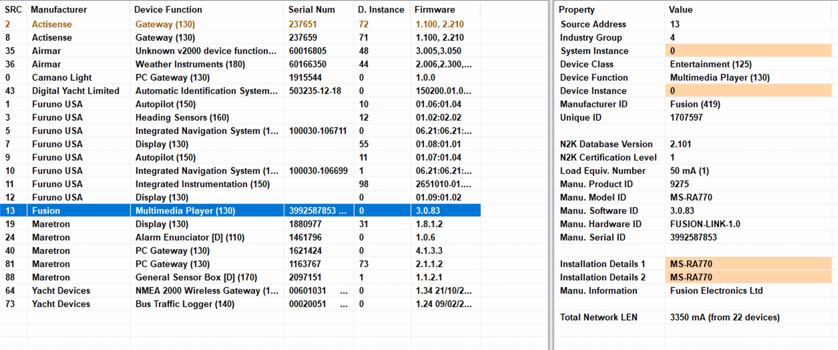Screen dimensions: 838x350
Task: Select the Airmar Unknown v2000 device row
Action: pos(240,51)
